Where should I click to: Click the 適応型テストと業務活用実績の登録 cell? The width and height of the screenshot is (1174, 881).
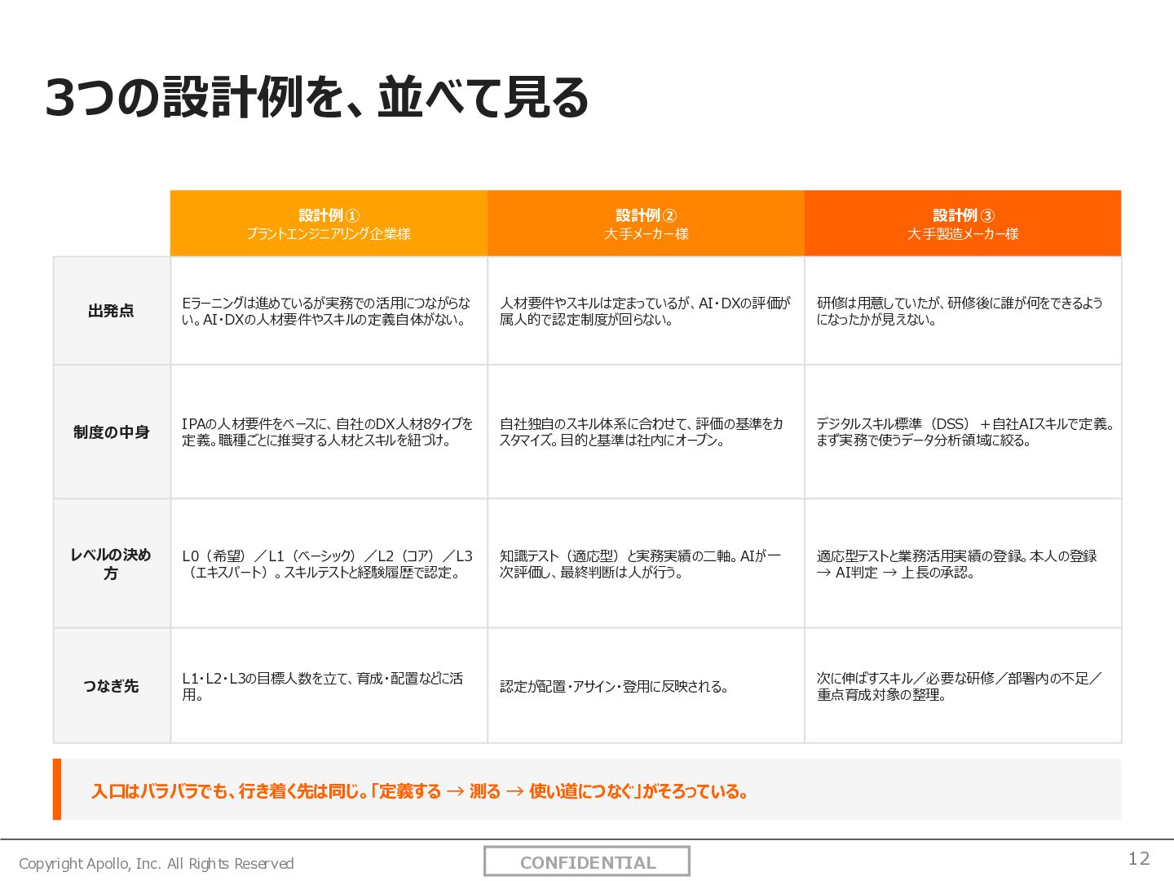click(x=963, y=564)
